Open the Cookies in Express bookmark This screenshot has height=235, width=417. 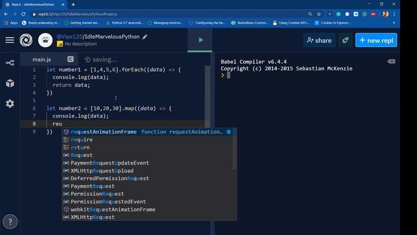(x=333, y=23)
